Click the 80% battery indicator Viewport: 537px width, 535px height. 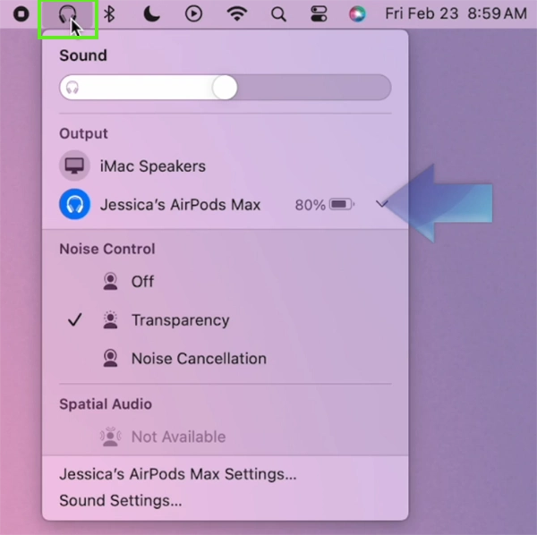point(325,205)
